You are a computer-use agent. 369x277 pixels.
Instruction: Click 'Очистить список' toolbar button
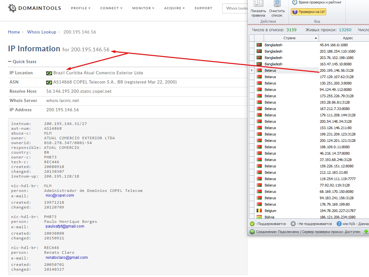click(x=277, y=9)
